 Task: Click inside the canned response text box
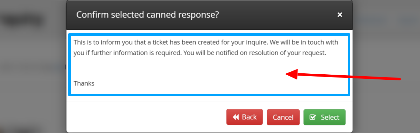pyautogui.click(x=209, y=64)
